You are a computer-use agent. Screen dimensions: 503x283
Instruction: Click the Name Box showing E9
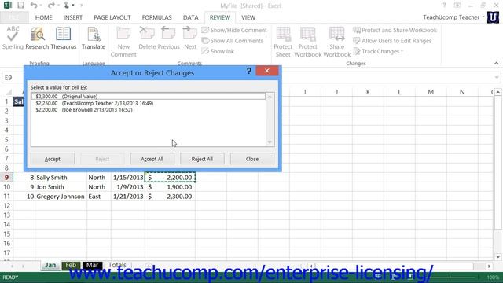tap(13, 78)
